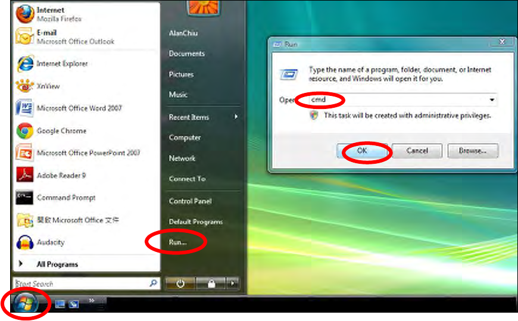Open Internet Explorer icon
Viewport: 518px width, 321px height.
[25, 64]
